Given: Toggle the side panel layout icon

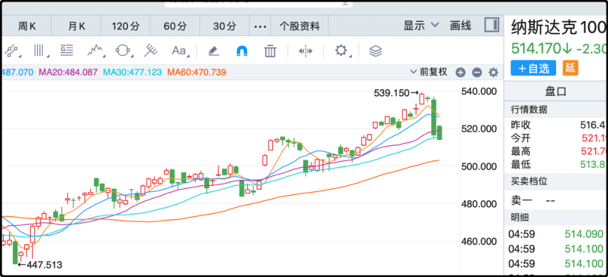Looking at the screenshot, I should point(491,25).
